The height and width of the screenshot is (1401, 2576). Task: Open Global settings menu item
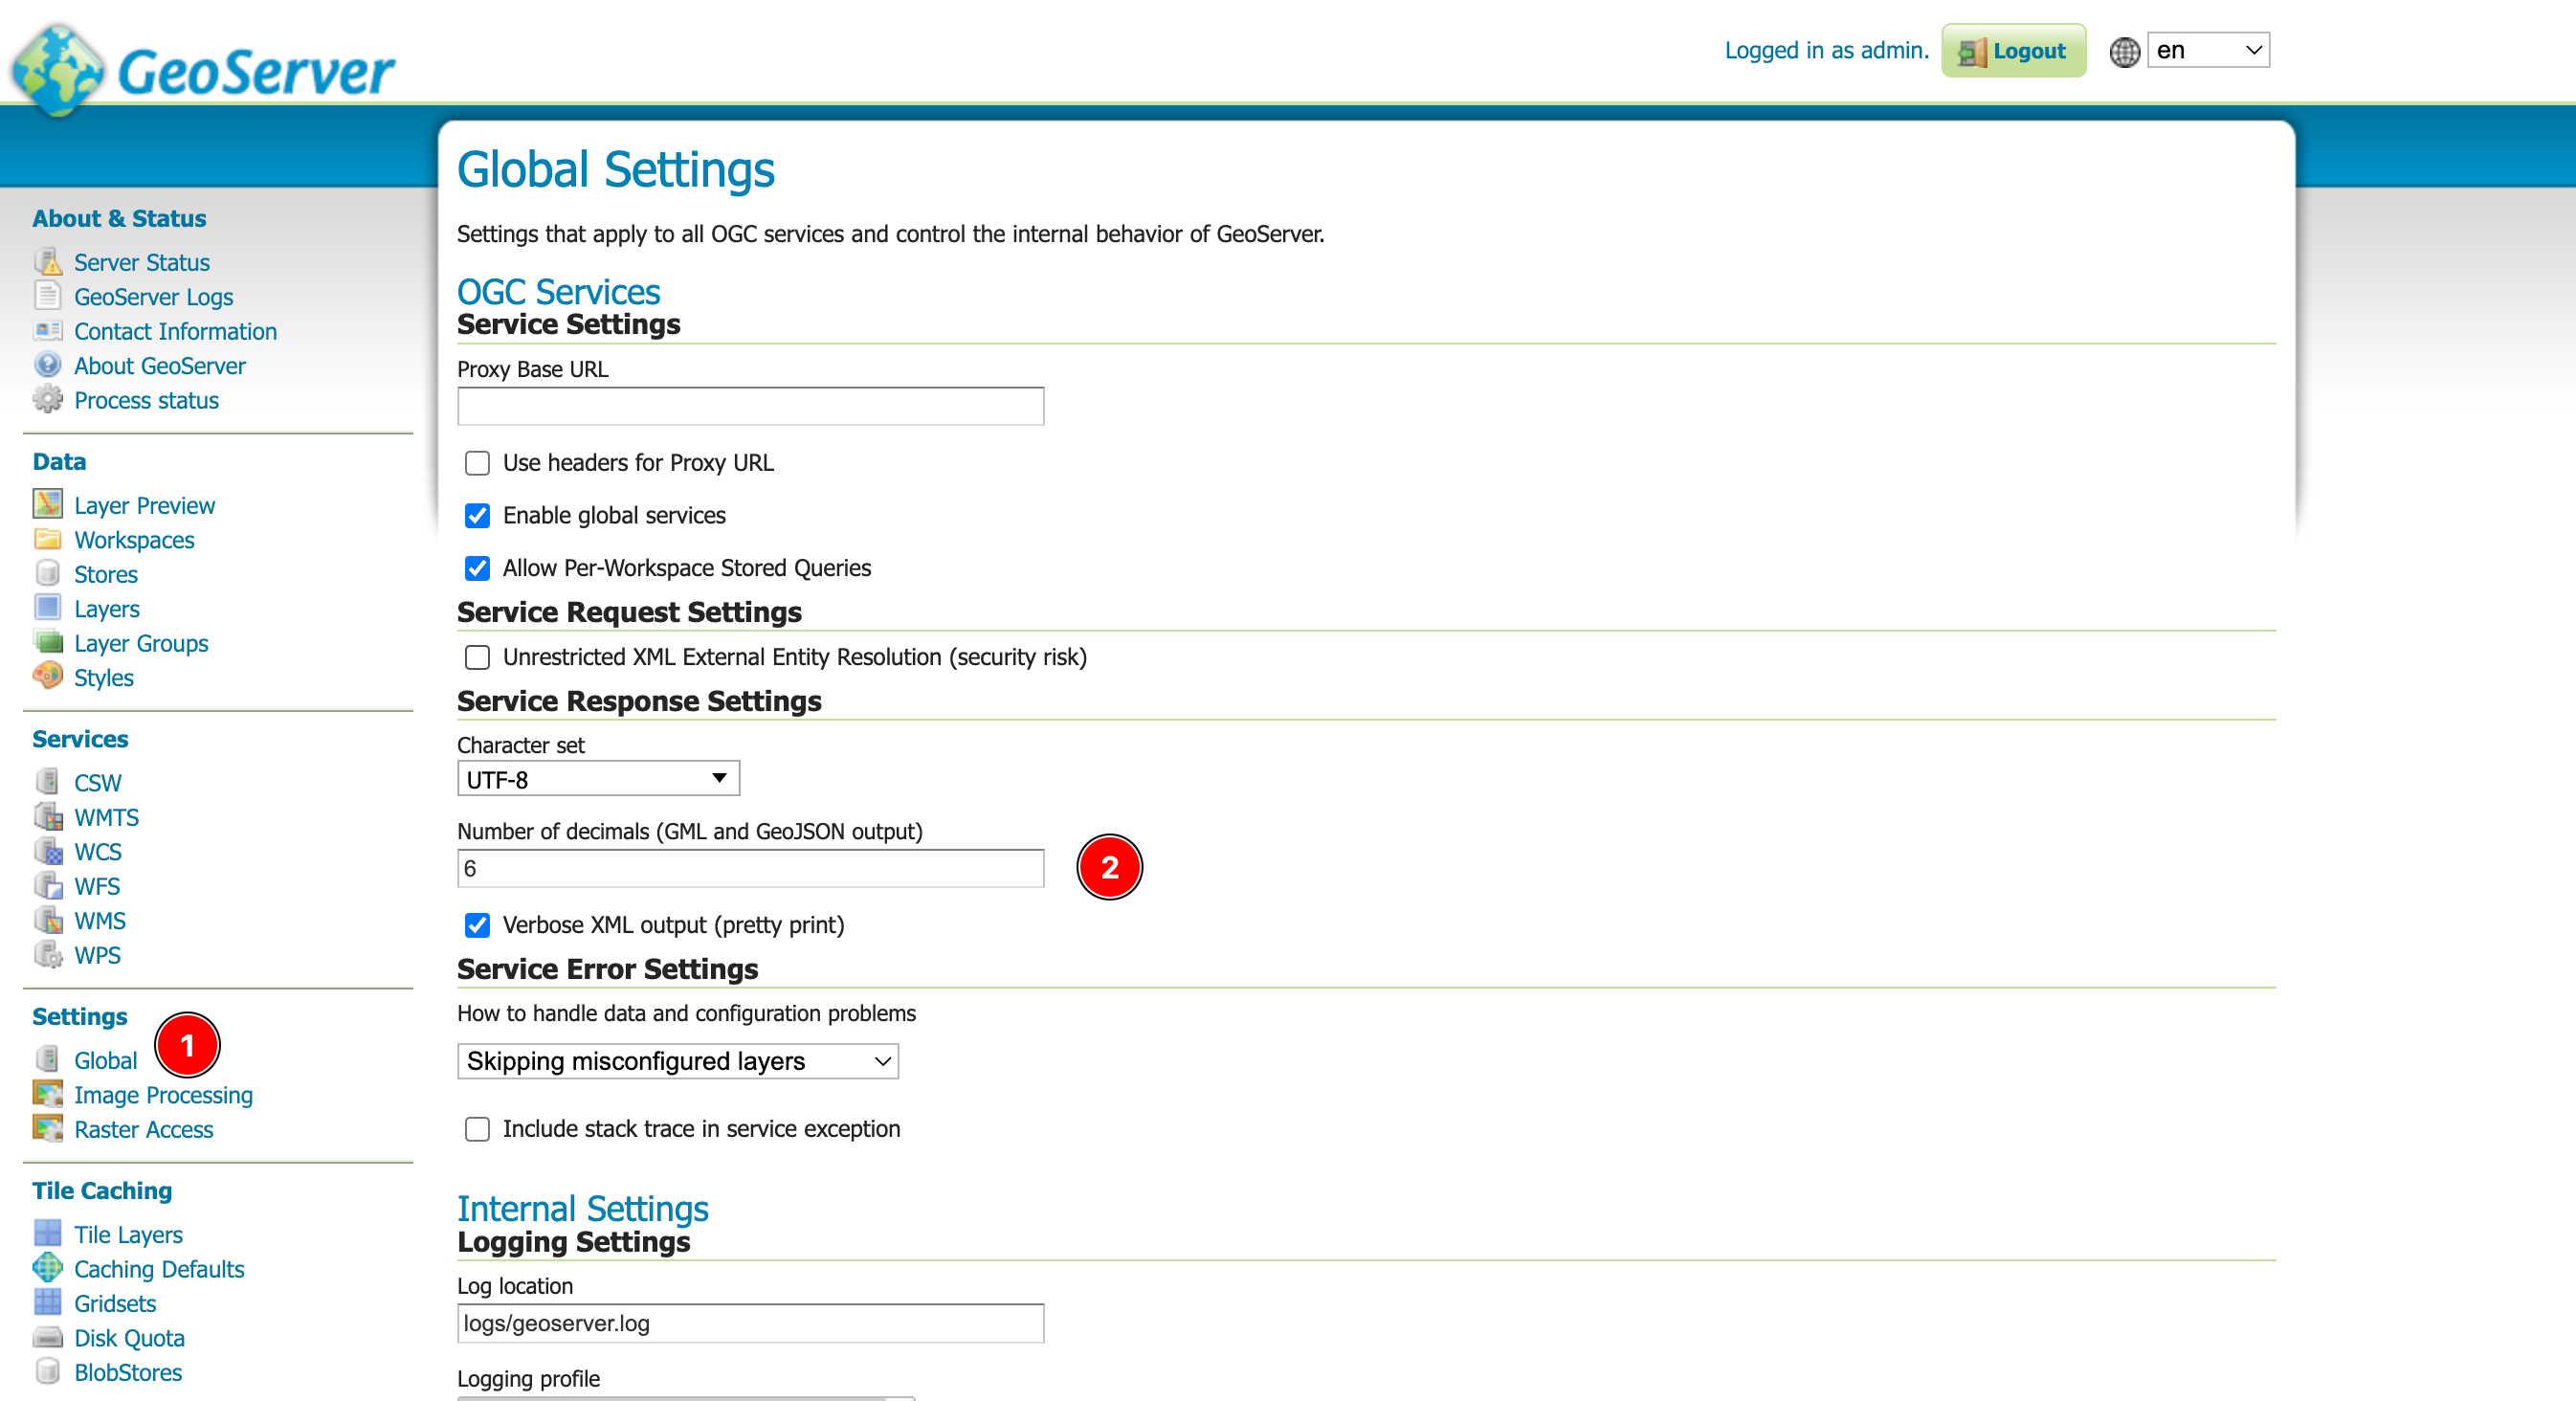pyautogui.click(x=101, y=1059)
